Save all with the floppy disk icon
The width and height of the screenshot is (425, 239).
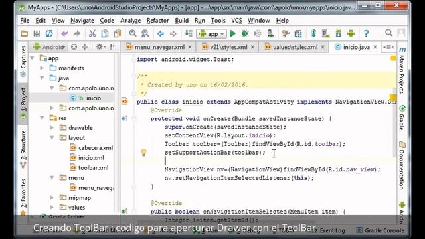(37, 34)
